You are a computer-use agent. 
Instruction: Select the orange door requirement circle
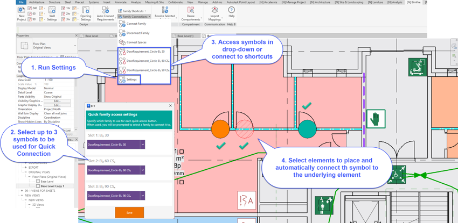(x=220, y=130)
